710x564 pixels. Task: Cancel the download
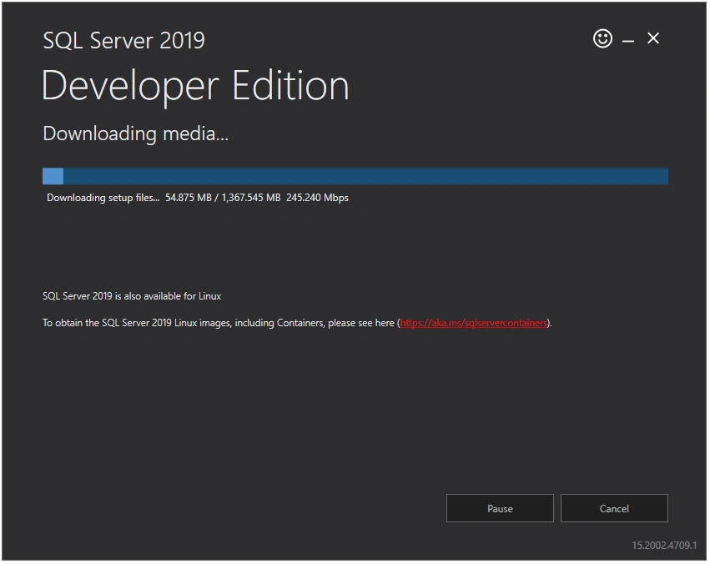click(x=614, y=508)
